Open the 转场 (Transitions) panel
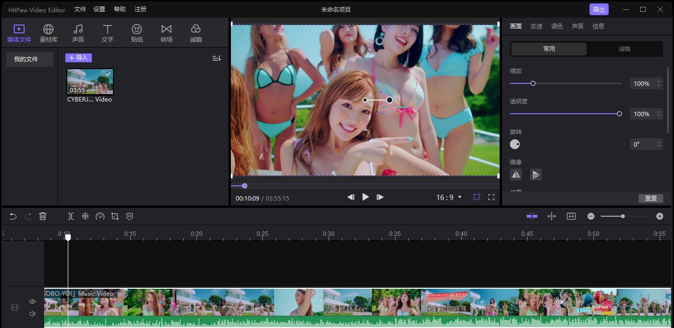674x328 pixels. point(166,32)
